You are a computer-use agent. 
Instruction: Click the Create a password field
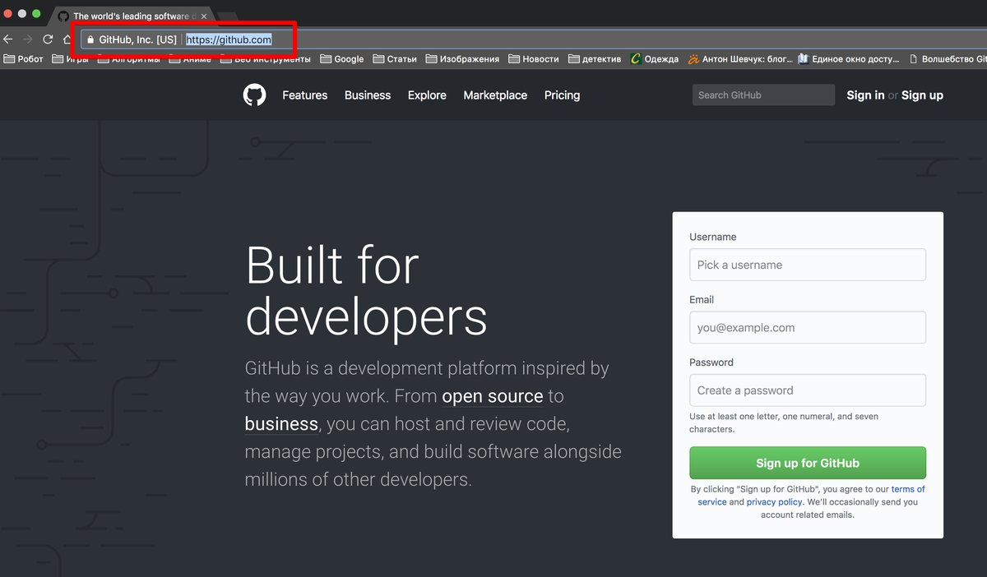click(808, 390)
